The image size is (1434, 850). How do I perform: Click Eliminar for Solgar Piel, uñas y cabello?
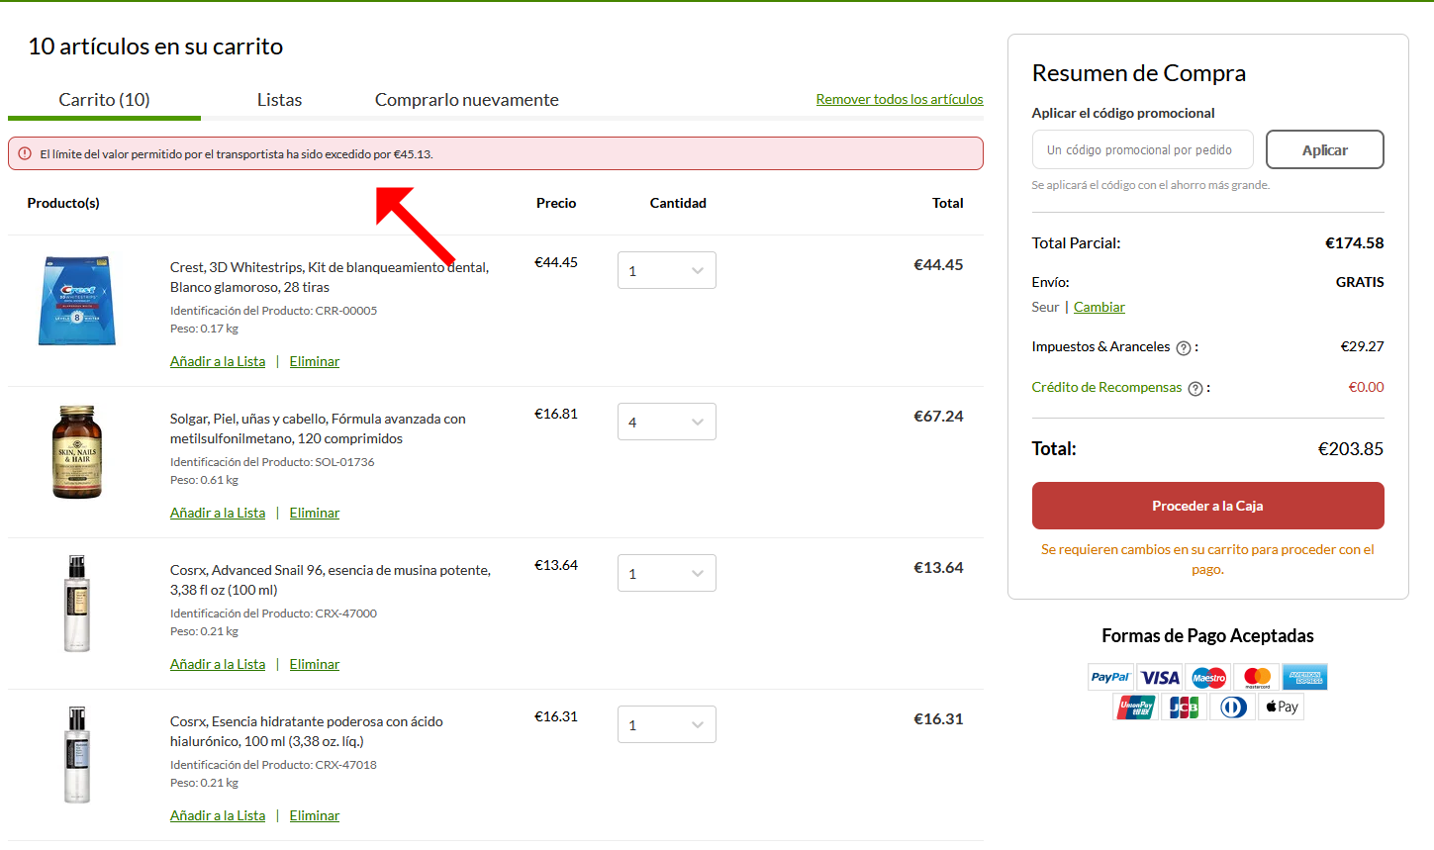click(x=315, y=513)
